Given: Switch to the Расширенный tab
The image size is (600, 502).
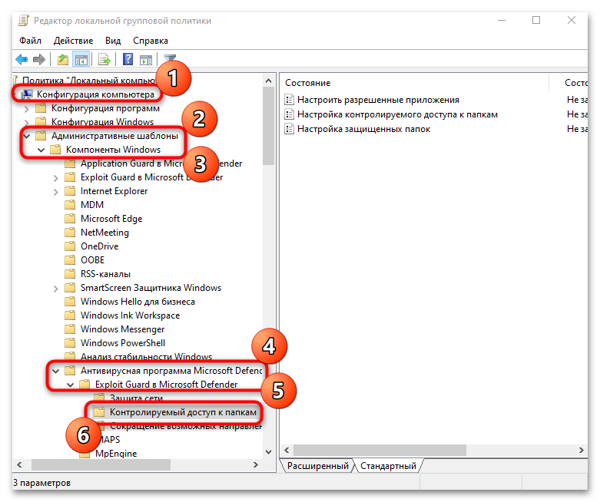Looking at the screenshot, I should (317, 466).
